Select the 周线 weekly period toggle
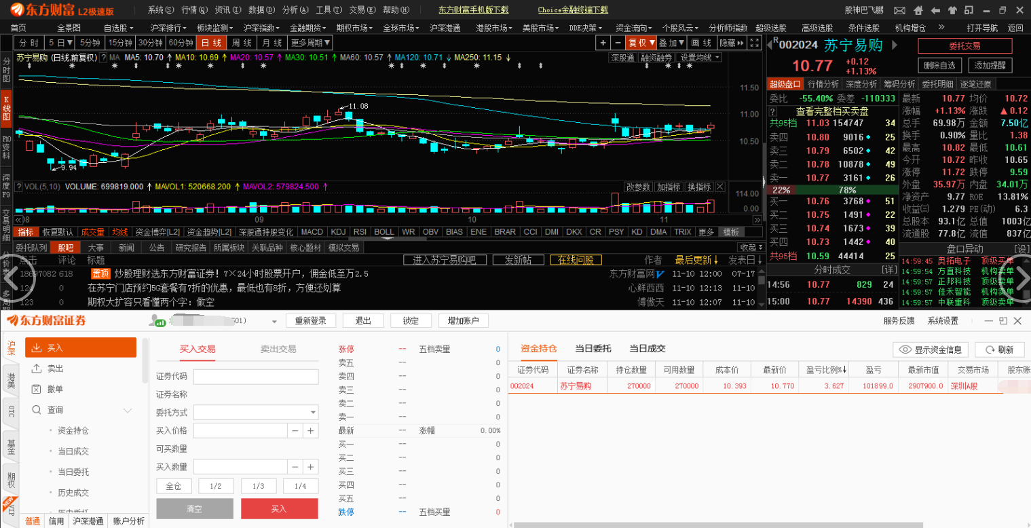The height and width of the screenshot is (528, 1031). click(243, 43)
